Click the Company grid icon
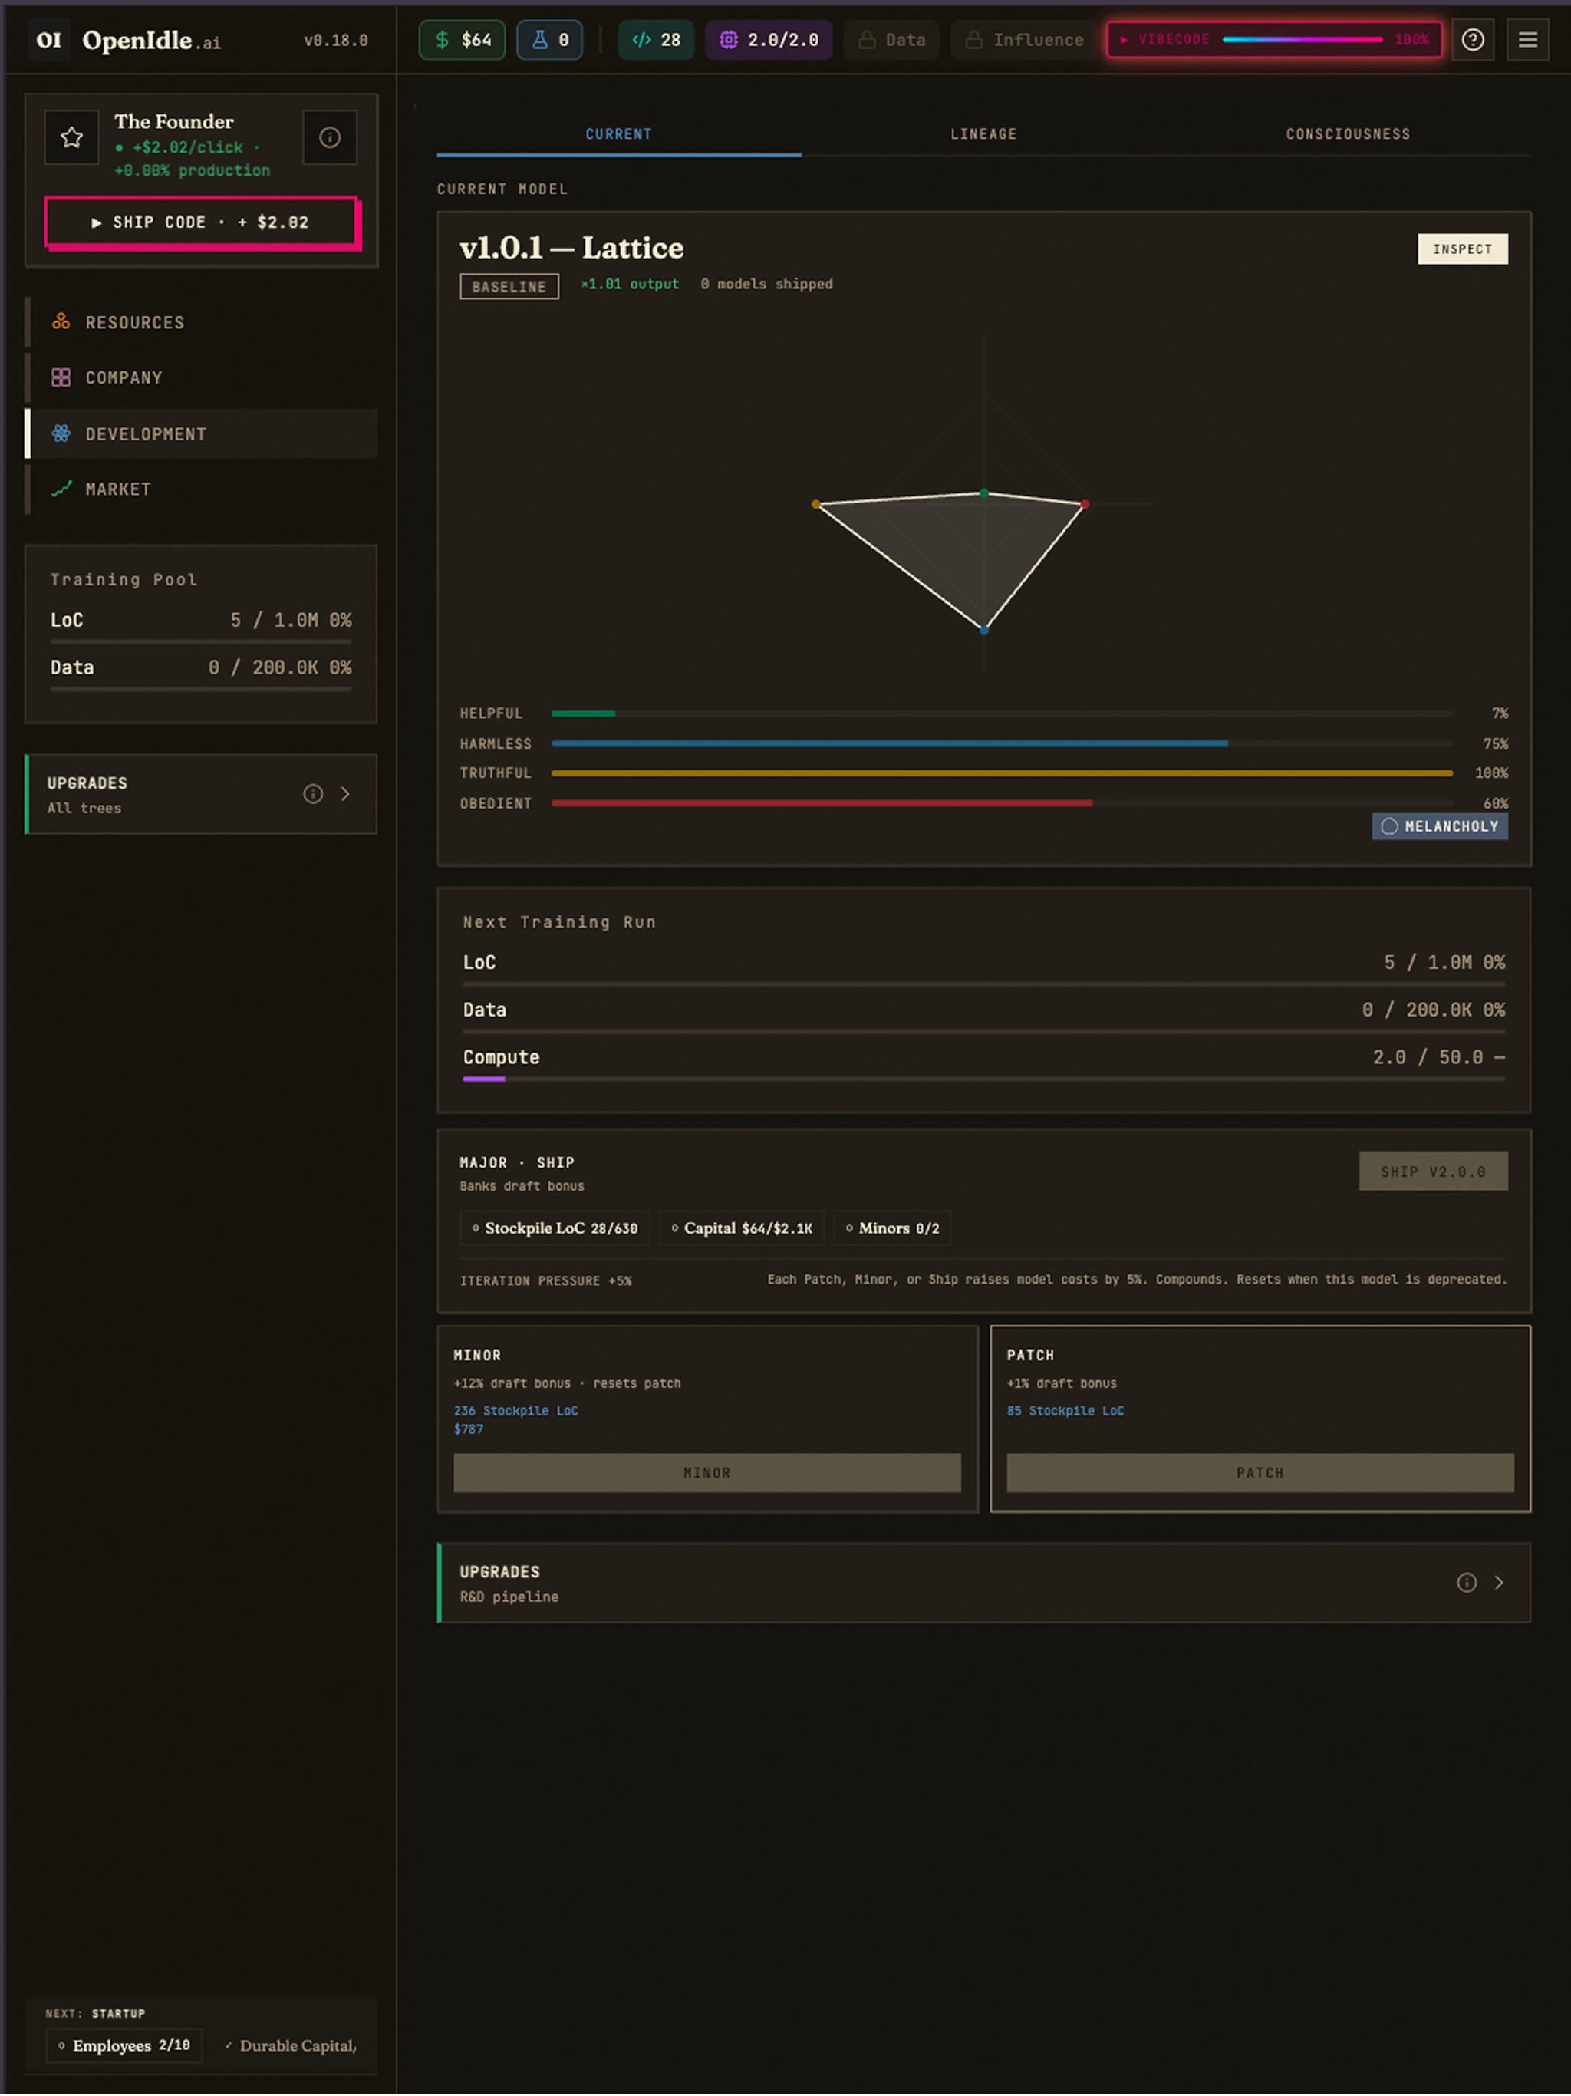The width and height of the screenshot is (1571, 2096). 61,377
